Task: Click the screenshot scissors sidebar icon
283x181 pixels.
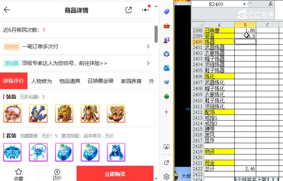Action: click(167, 146)
